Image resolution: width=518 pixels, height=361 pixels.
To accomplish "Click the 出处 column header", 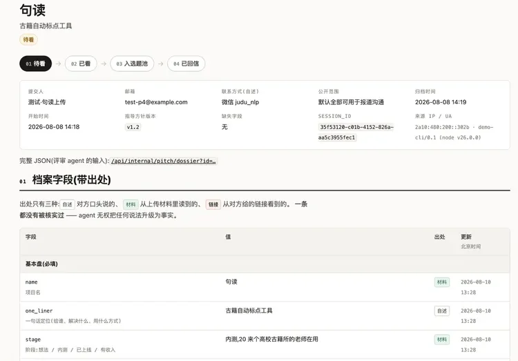I will click(x=439, y=237).
